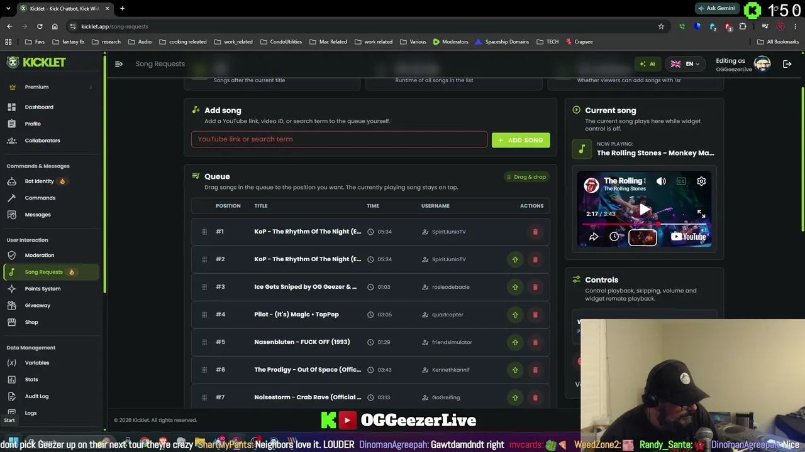Bookmark this page with the star icon
This screenshot has height=452, width=805.
pyautogui.click(x=661, y=26)
